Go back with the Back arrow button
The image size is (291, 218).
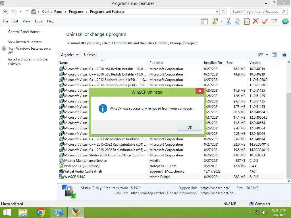point(6,12)
